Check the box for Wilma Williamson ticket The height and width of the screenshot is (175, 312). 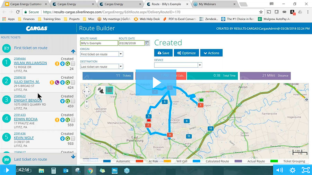pos(73,64)
